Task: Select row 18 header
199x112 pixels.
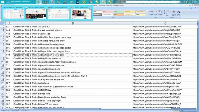Action: 3,55
